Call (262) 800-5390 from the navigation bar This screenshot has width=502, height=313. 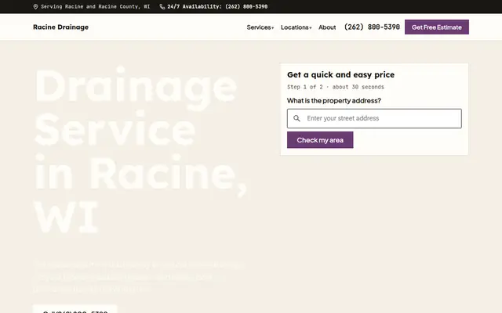[x=372, y=27]
